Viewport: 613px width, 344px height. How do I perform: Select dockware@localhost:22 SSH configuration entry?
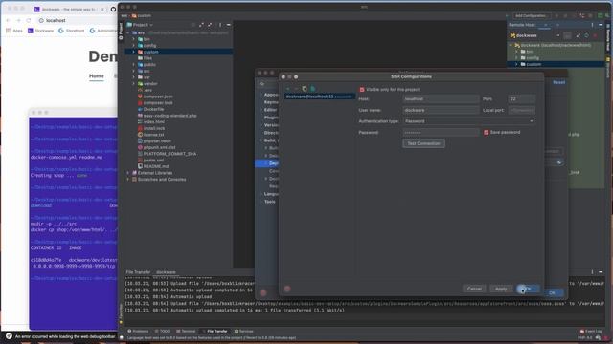coord(319,97)
